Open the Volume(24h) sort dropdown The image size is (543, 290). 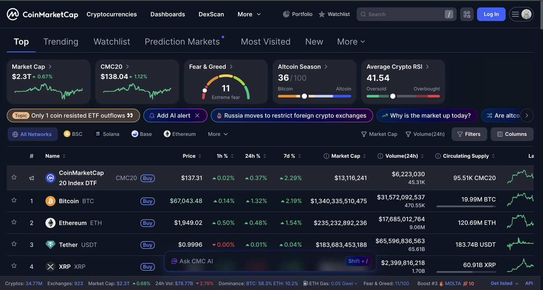pyautogui.click(x=425, y=134)
